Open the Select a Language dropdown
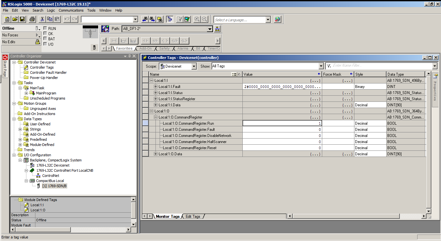 click(268, 20)
